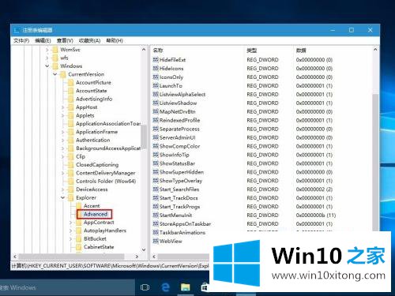Select the CabinetState key
Viewport: 395px width, 296px height.
tap(99, 247)
